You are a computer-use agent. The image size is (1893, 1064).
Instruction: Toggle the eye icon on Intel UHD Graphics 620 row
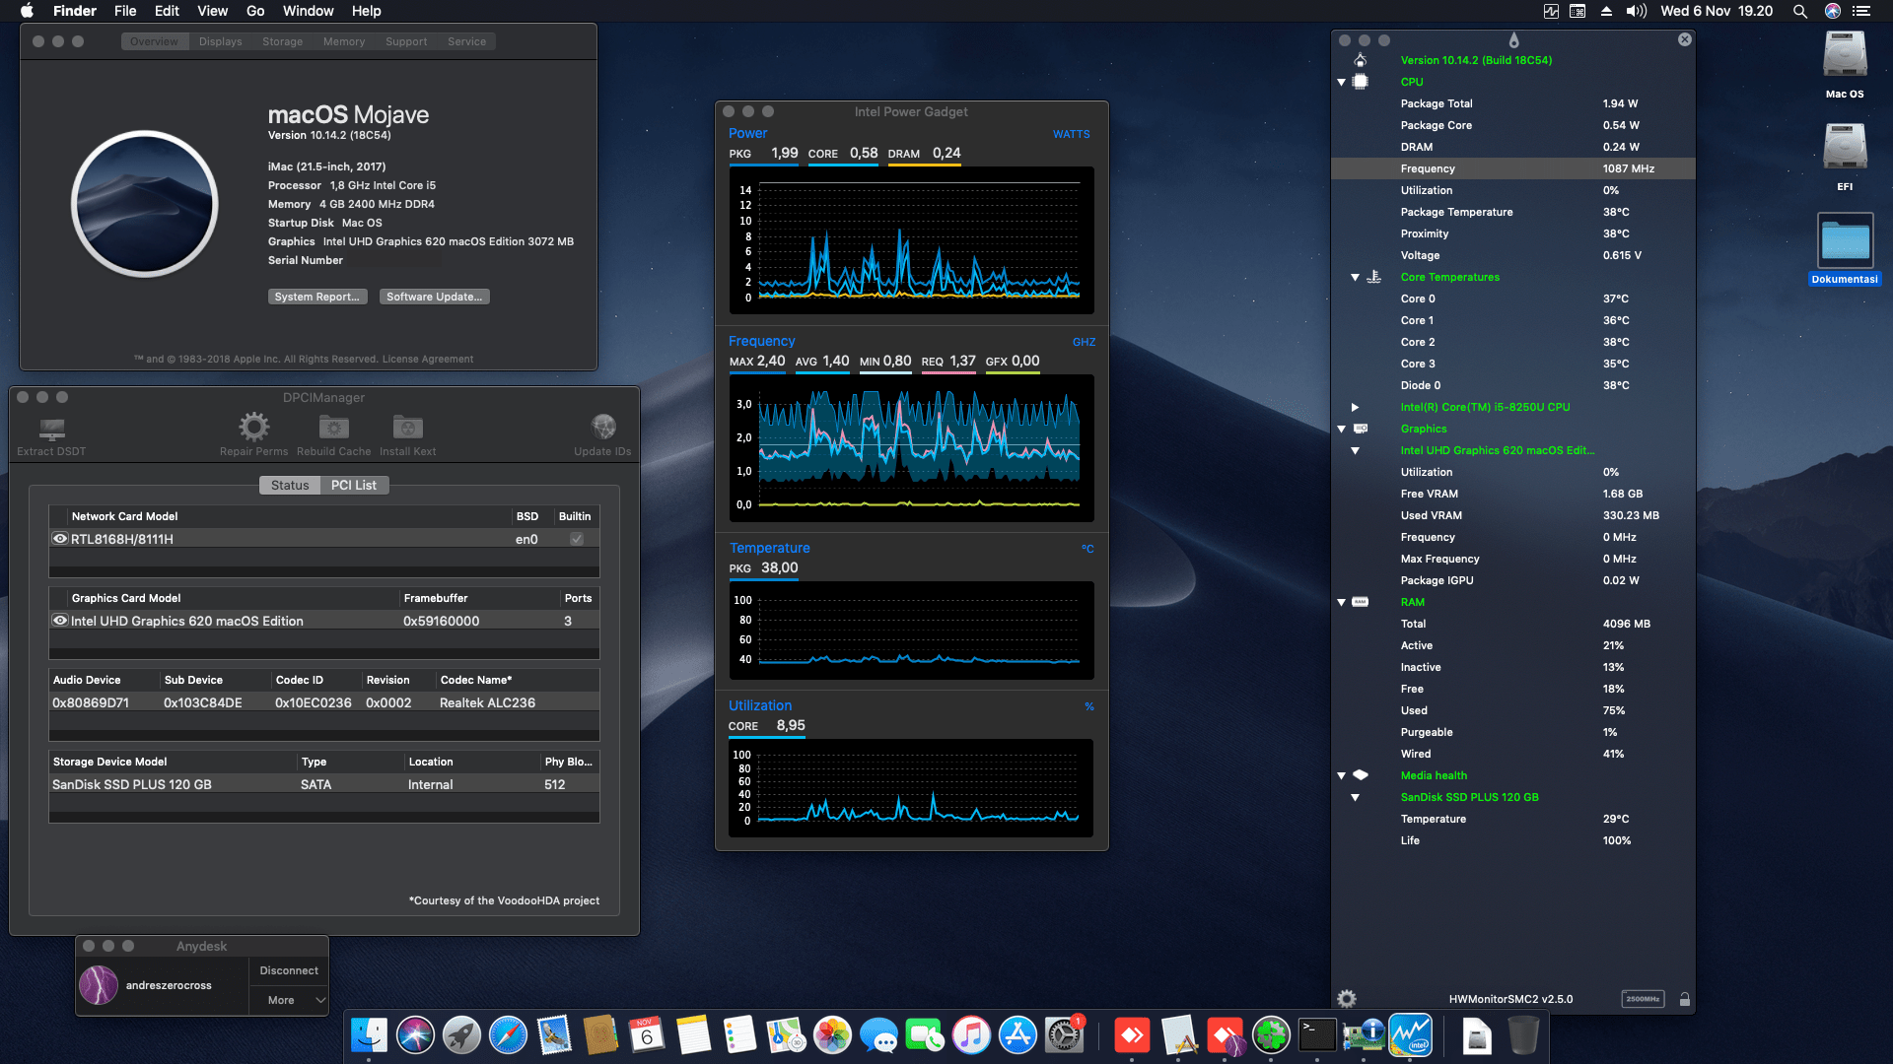tap(59, 620)
